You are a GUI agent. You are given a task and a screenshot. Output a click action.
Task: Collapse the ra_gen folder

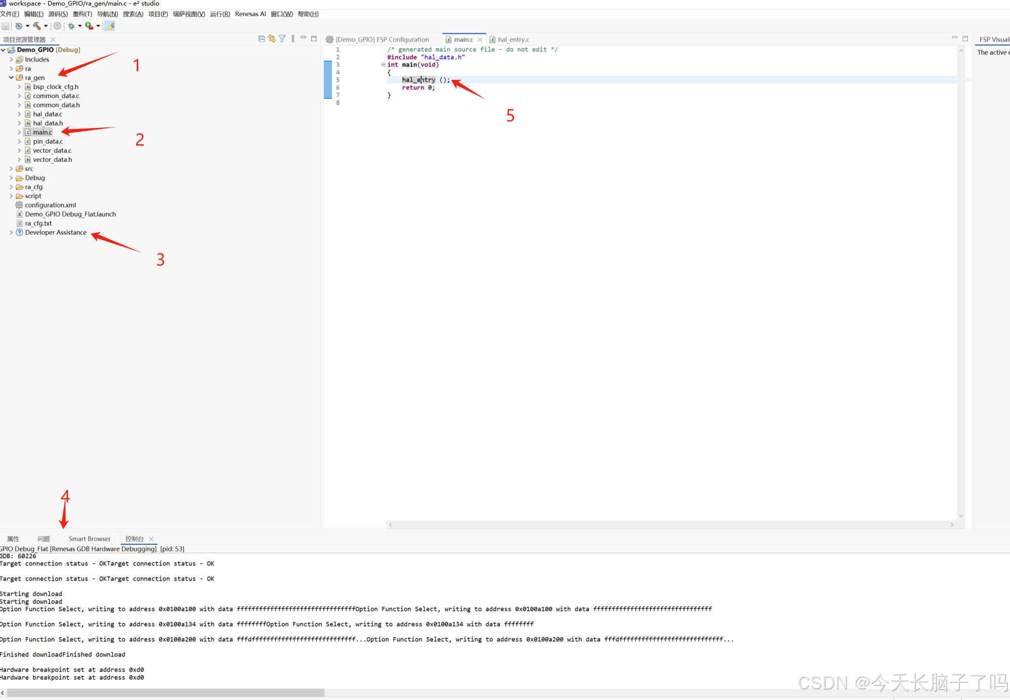pyautogui.click(x=11, y=77)
